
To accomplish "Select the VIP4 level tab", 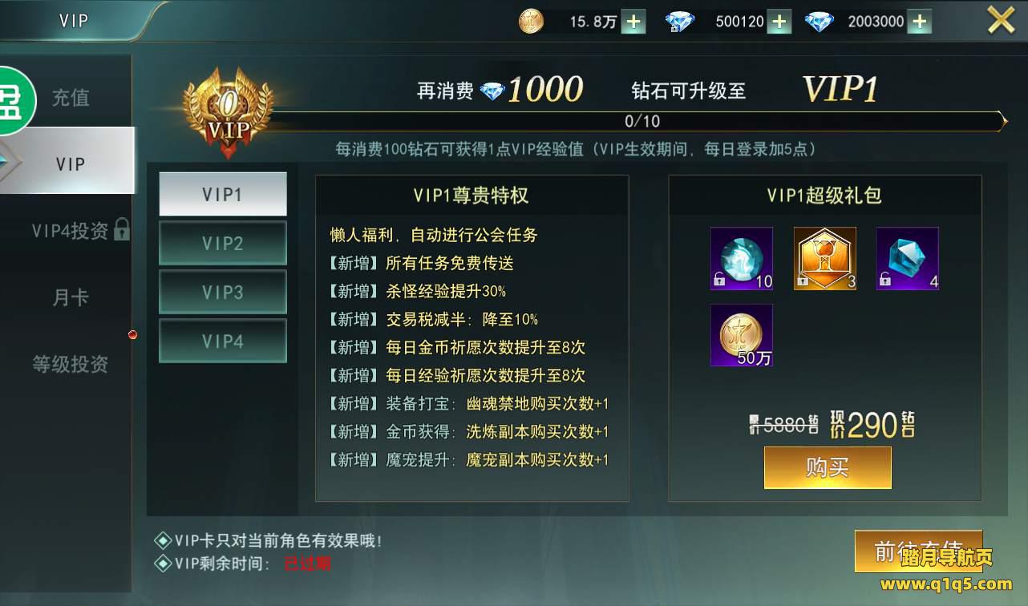I will pyautogui.click(x=223, y=341).
